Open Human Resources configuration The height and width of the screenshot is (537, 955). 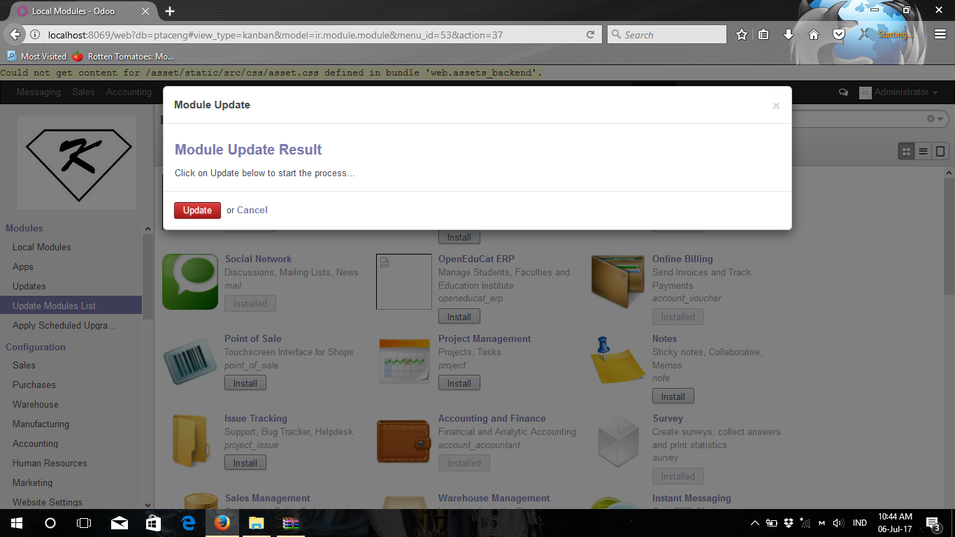[x=50, y=463]
